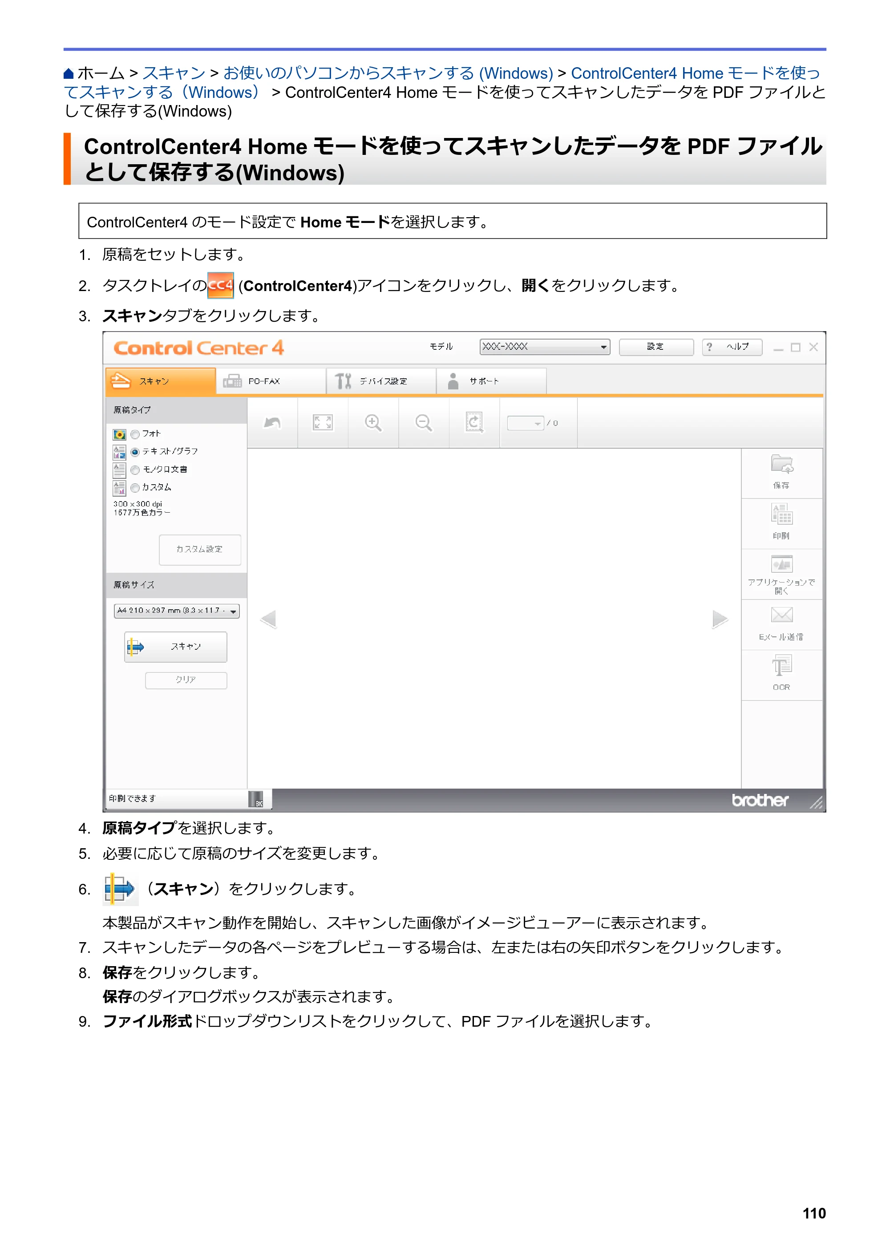Click the home icon in breadcrumb
The image size is (890, 1259).
point(69,73)
